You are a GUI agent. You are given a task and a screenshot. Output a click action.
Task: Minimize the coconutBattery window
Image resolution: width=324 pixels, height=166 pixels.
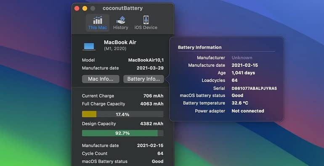[x=85, y=8]
